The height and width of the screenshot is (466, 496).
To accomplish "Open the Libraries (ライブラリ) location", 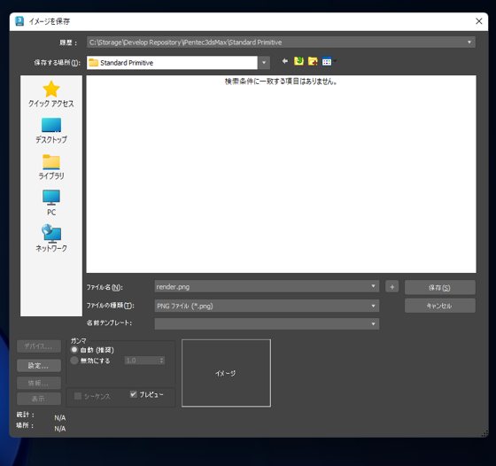I will pyautogui.click(x=51, y=167).
